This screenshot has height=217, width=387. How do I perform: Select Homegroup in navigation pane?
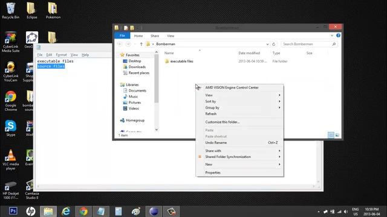(x=132, y=121)
